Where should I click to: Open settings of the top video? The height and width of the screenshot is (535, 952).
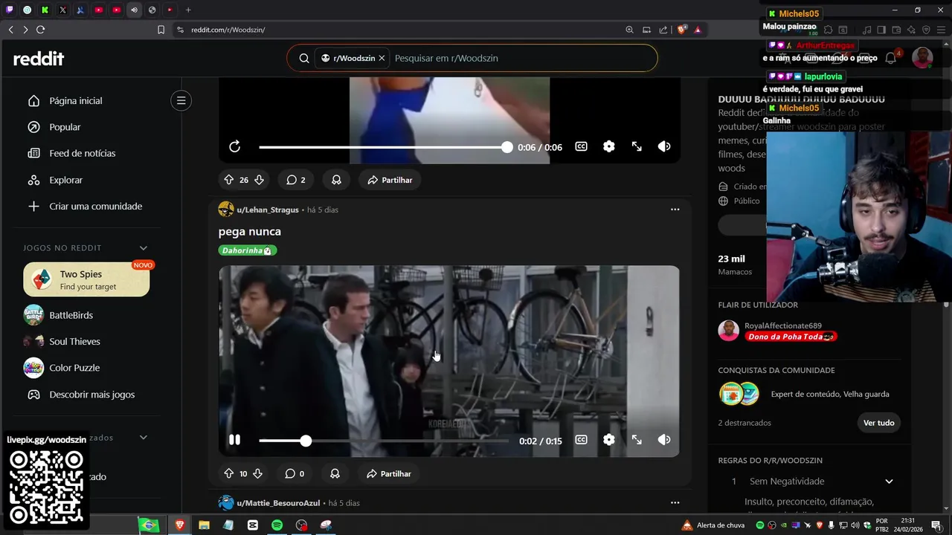click(x=609, y=147)
